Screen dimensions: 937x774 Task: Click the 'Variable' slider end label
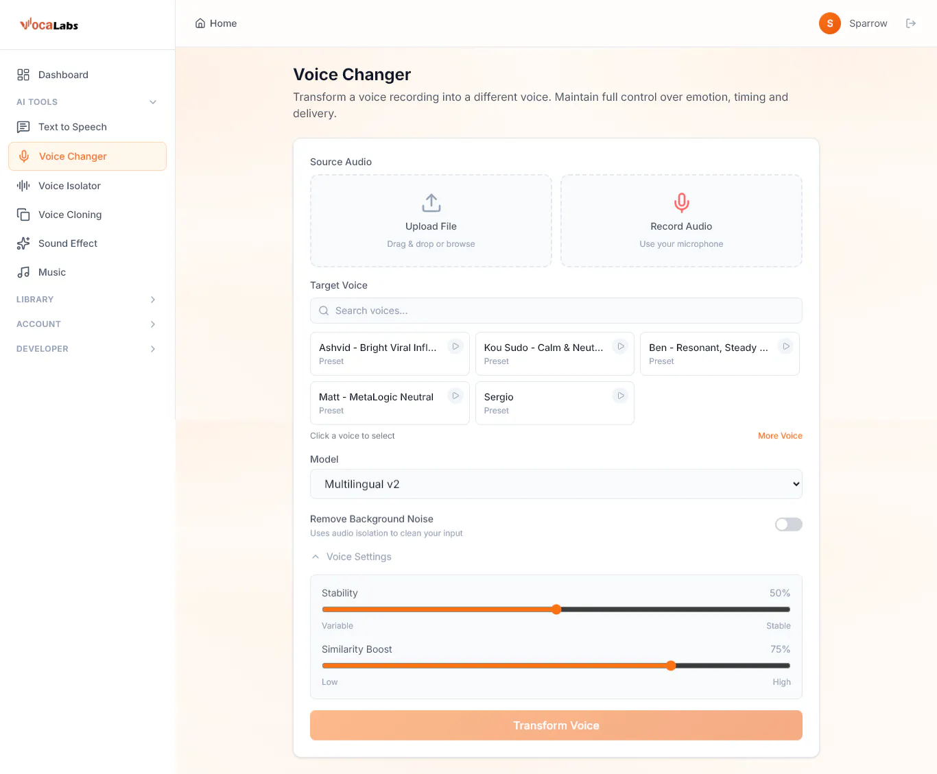click(337, 626)
